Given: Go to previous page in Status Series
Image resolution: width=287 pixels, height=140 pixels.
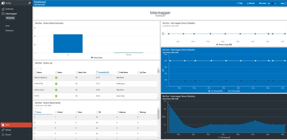Looking at the screenshot, I should tap(35, 109).
